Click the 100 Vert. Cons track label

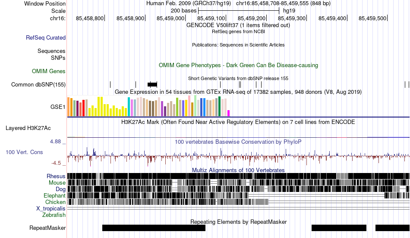pos(24,152)
